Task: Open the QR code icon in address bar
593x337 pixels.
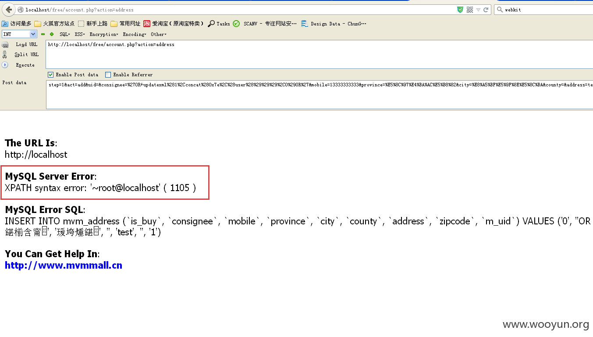Action: point(470,10)
